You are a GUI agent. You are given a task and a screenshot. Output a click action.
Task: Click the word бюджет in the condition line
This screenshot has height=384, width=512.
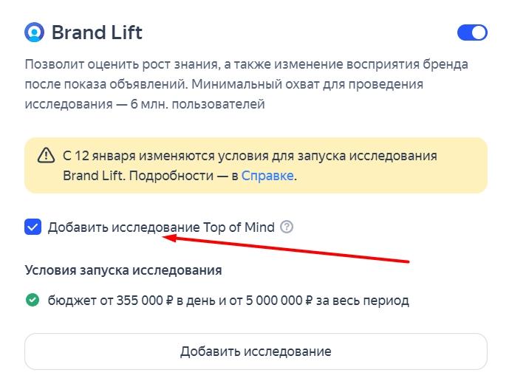[70, 301]
